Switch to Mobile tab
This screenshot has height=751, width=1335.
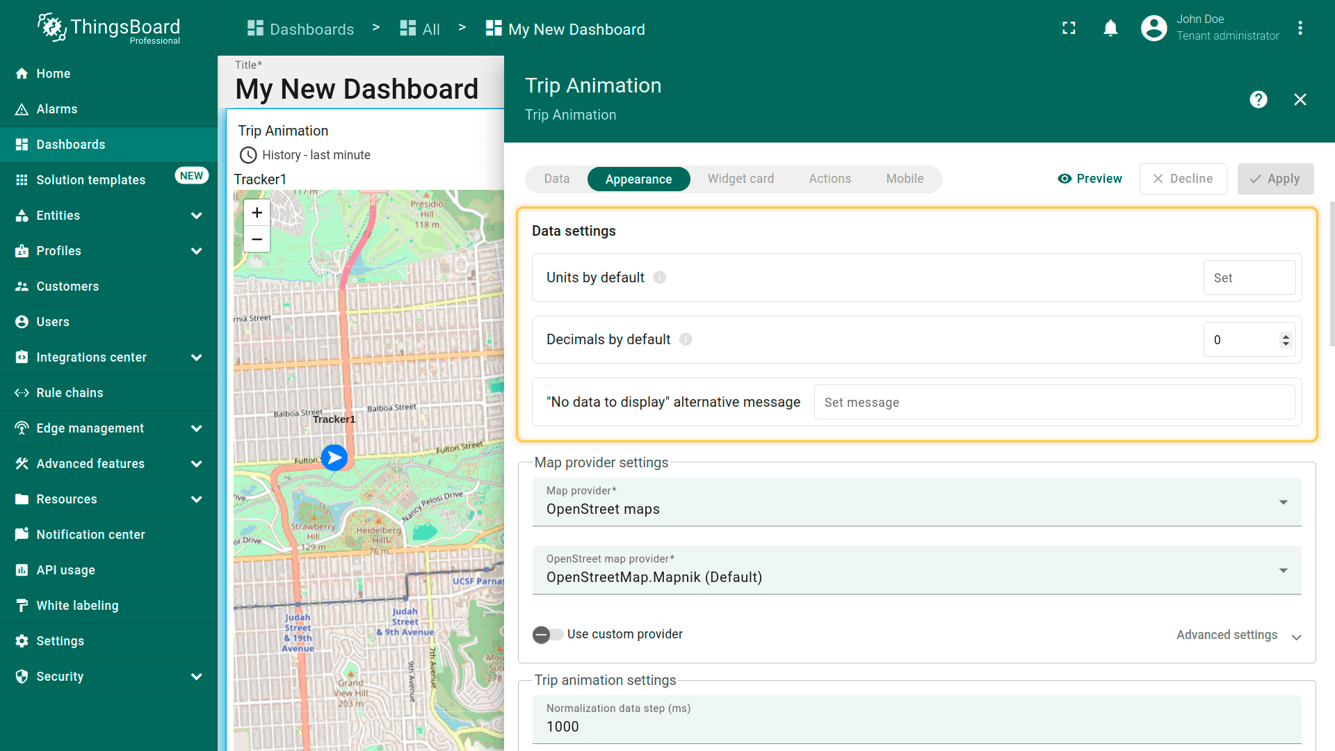point(905,179)
